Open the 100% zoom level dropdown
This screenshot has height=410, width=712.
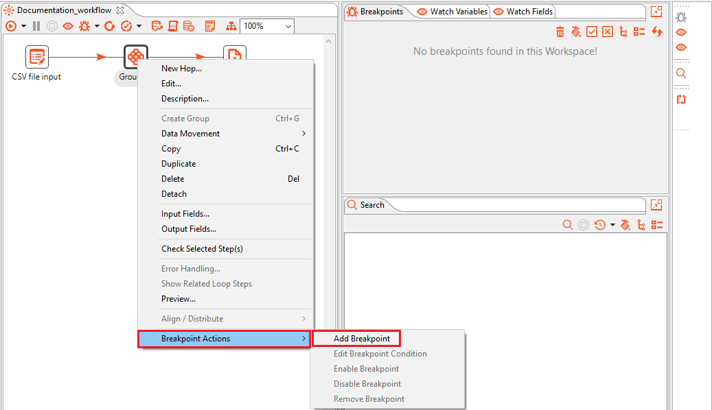(288, 26)
